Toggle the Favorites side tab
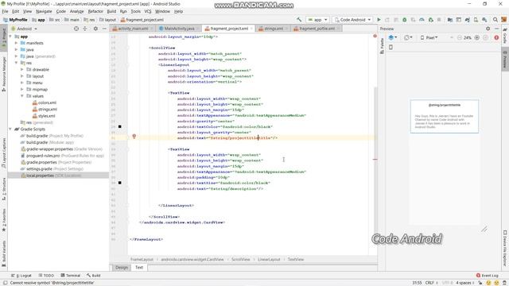509x286 pixels. [x=4, y=220]
